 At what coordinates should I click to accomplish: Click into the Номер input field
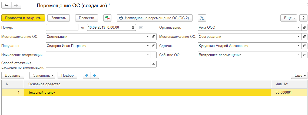[62, 27]
